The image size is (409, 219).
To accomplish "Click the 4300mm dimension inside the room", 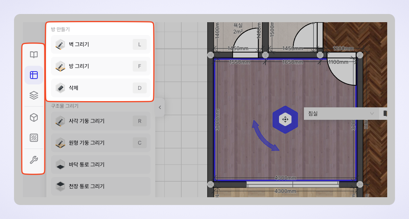I will tap(285, 178).
